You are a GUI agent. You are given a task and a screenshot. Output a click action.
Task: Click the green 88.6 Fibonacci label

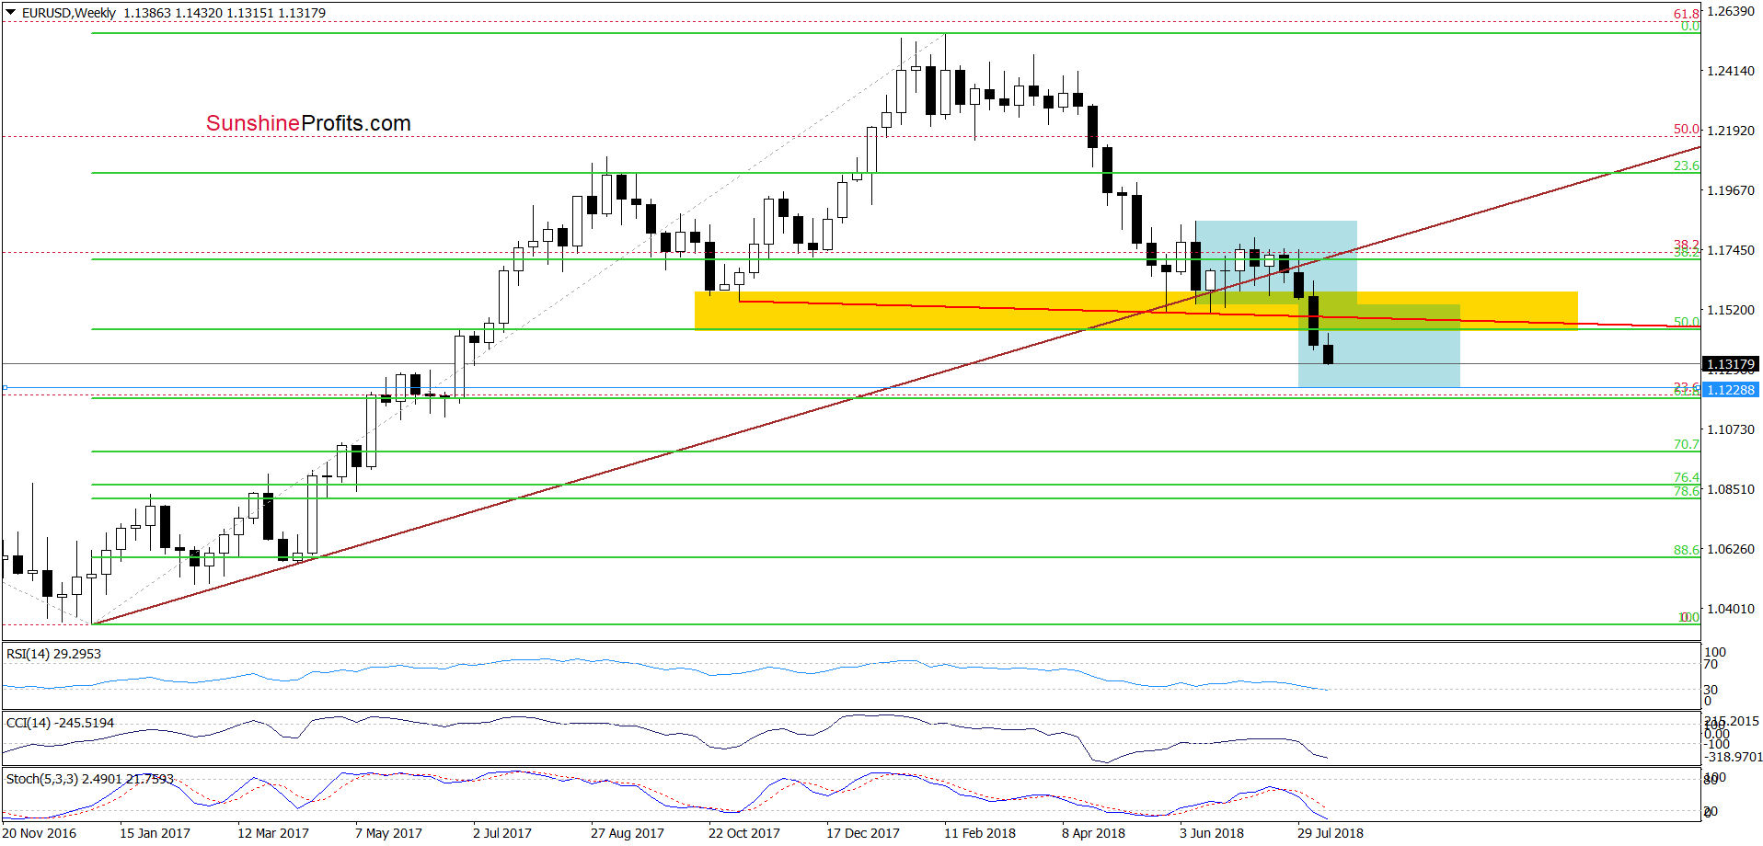pos(1687,550)
